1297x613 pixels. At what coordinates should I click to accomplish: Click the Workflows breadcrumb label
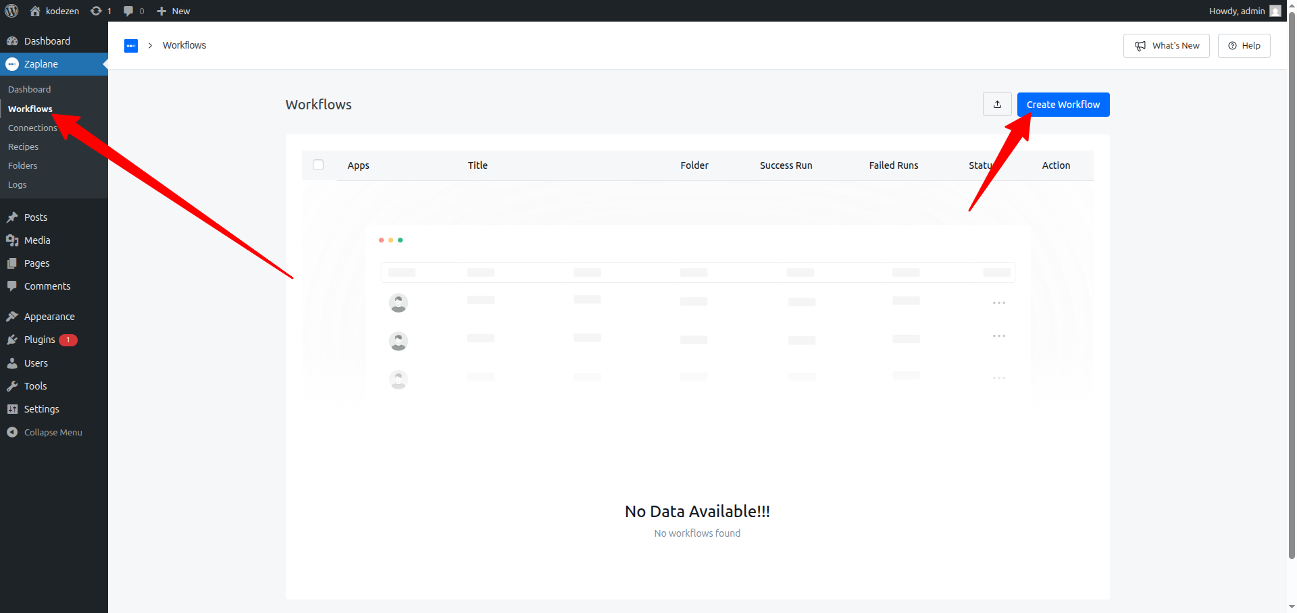pyautogui.click(x=184, y=45)
